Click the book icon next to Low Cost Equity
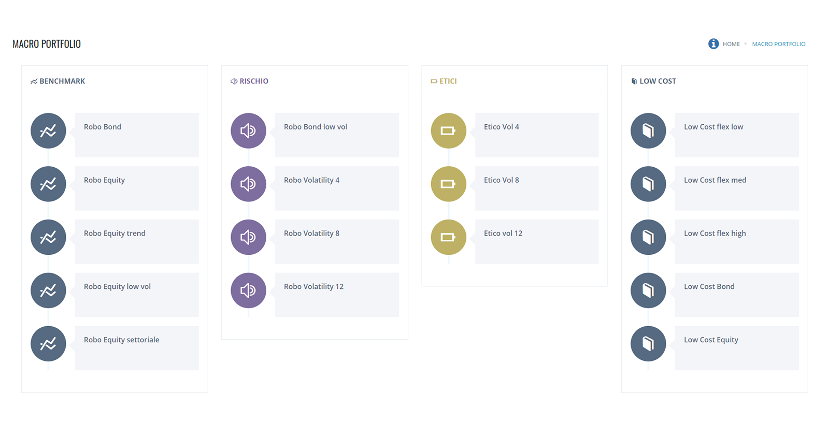 [x=648, y=344]
